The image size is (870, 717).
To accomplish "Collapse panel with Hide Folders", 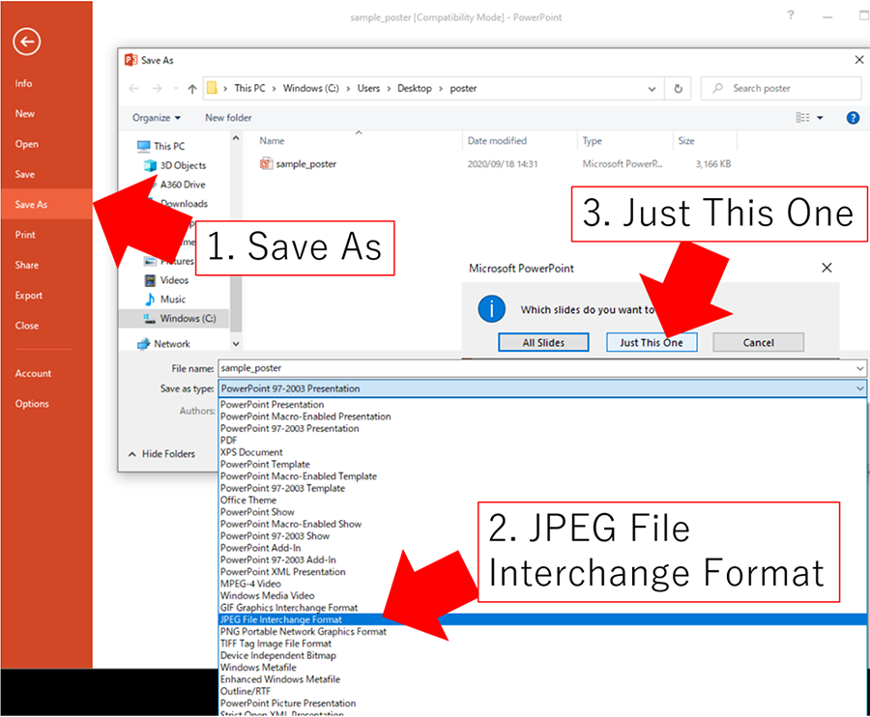I will 162,453.
